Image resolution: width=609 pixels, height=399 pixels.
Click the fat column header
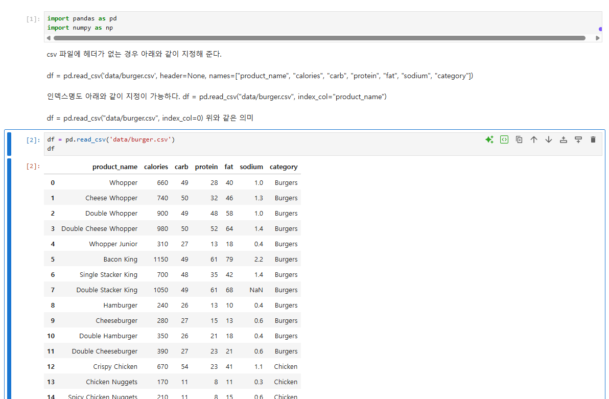point(229,167)
